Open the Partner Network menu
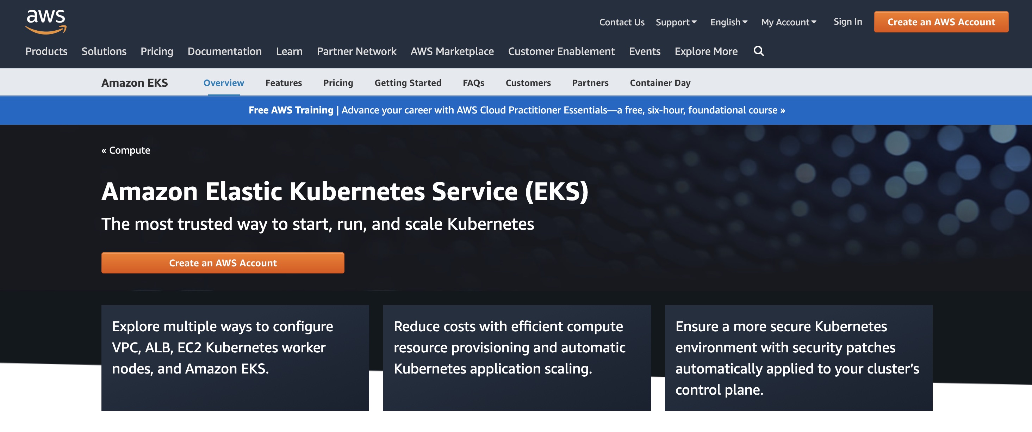Screen dimensions: 1032x432 pyautogui.click(x=356, y=51)
